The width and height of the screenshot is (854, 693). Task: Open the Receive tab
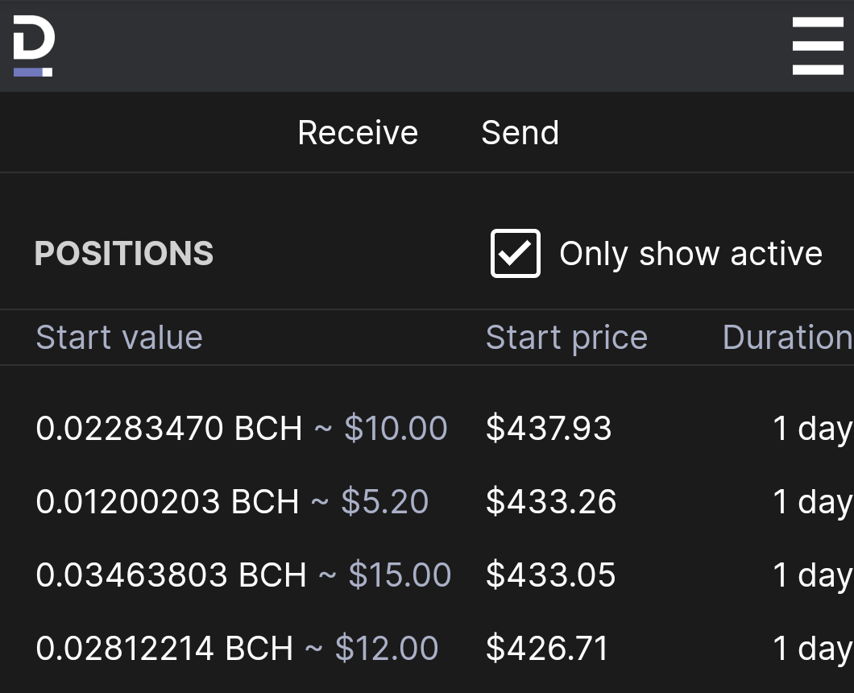coord(358,132)
